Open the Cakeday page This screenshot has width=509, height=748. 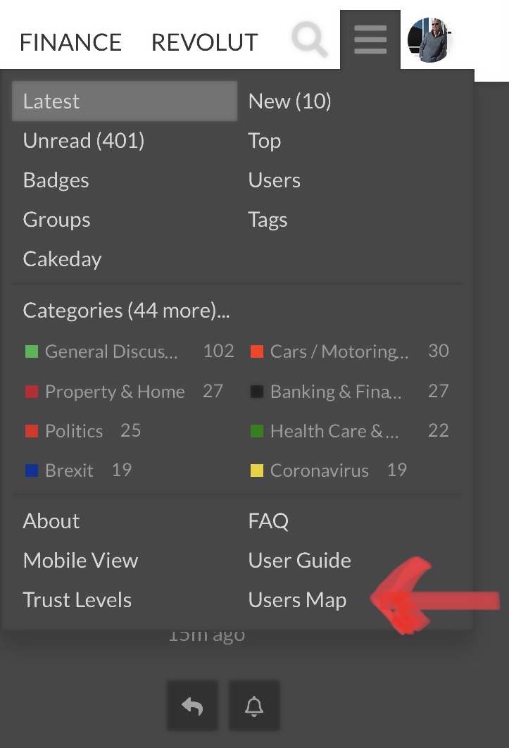62,259
